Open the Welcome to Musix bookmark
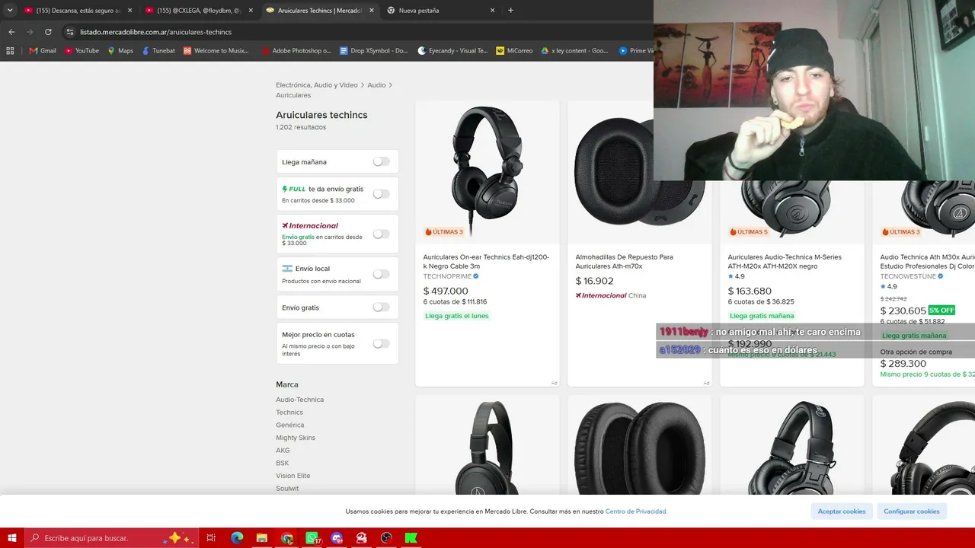This screenshot has height=548, width=975. 216,51
